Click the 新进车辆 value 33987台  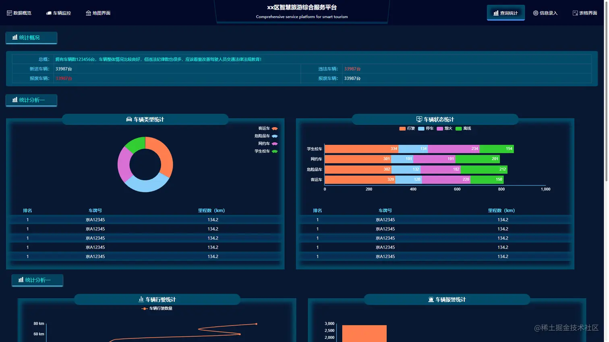(x=64, y=69)
